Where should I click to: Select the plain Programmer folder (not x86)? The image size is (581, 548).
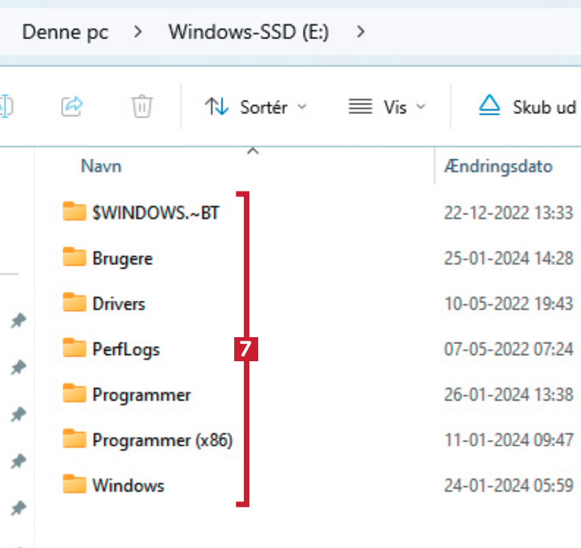click(x=141, y=395)
